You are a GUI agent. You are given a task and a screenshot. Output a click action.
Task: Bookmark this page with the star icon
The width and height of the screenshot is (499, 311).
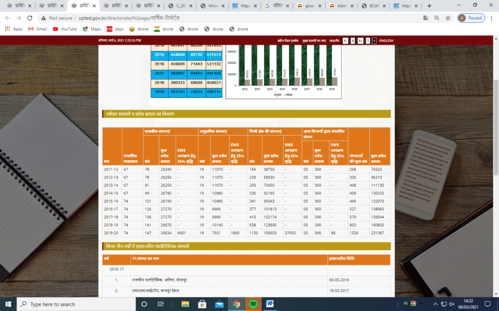448,18
